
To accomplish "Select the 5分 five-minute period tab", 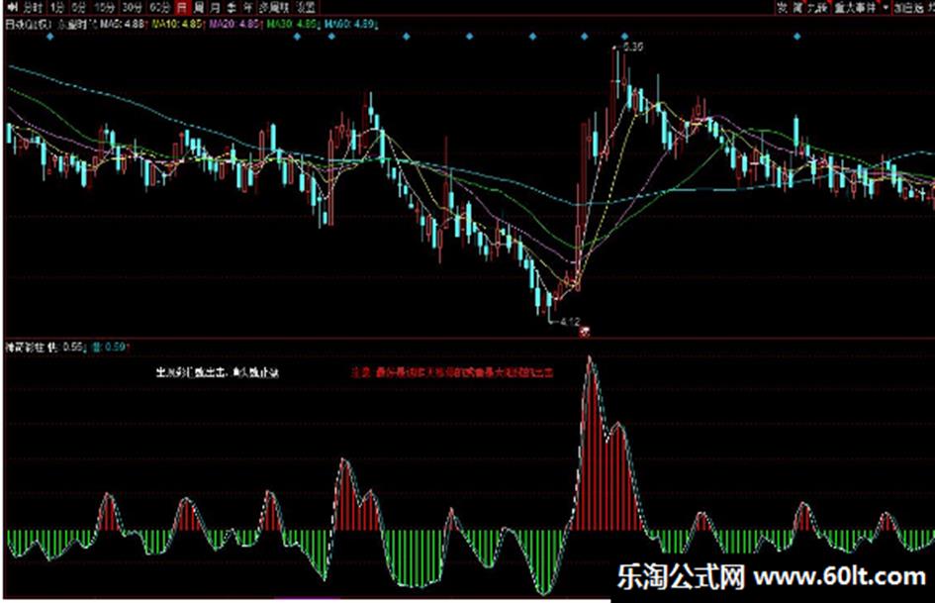I will 79,7.
